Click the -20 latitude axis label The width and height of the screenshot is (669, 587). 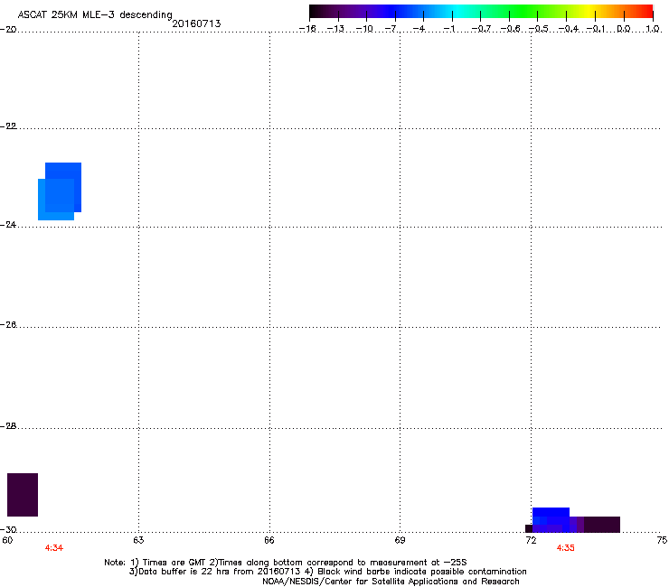pos(8,30)
